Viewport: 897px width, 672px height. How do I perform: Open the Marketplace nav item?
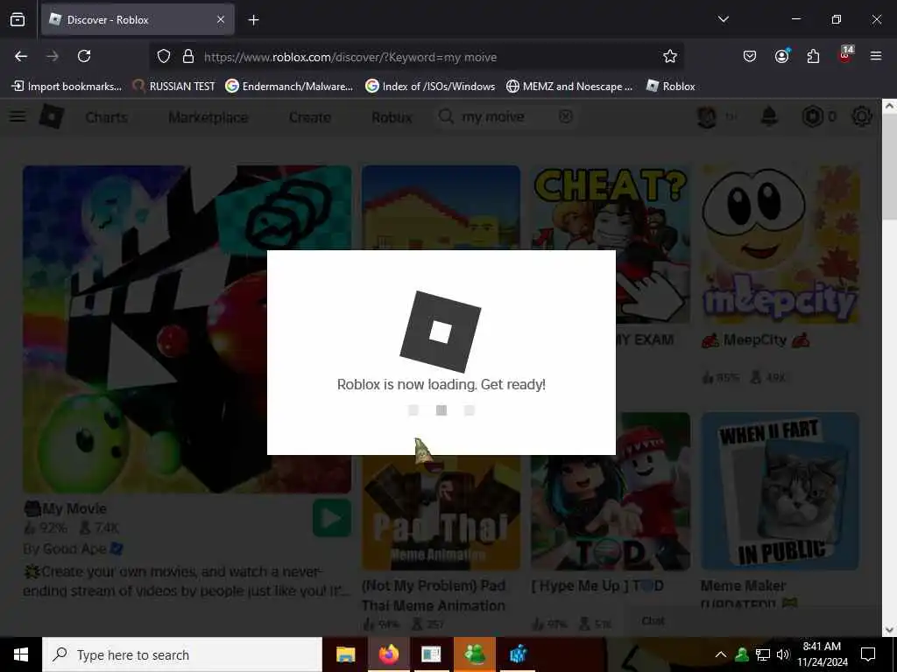[x=208, y=117]
